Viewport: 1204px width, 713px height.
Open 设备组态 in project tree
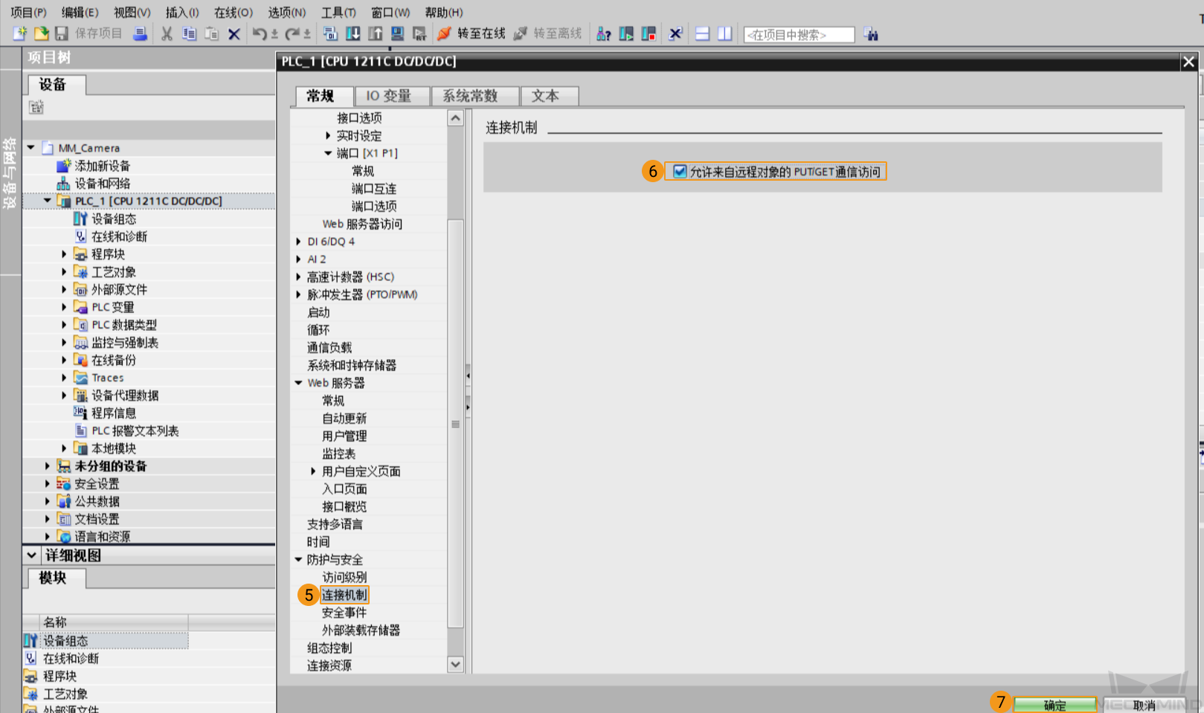113,219
